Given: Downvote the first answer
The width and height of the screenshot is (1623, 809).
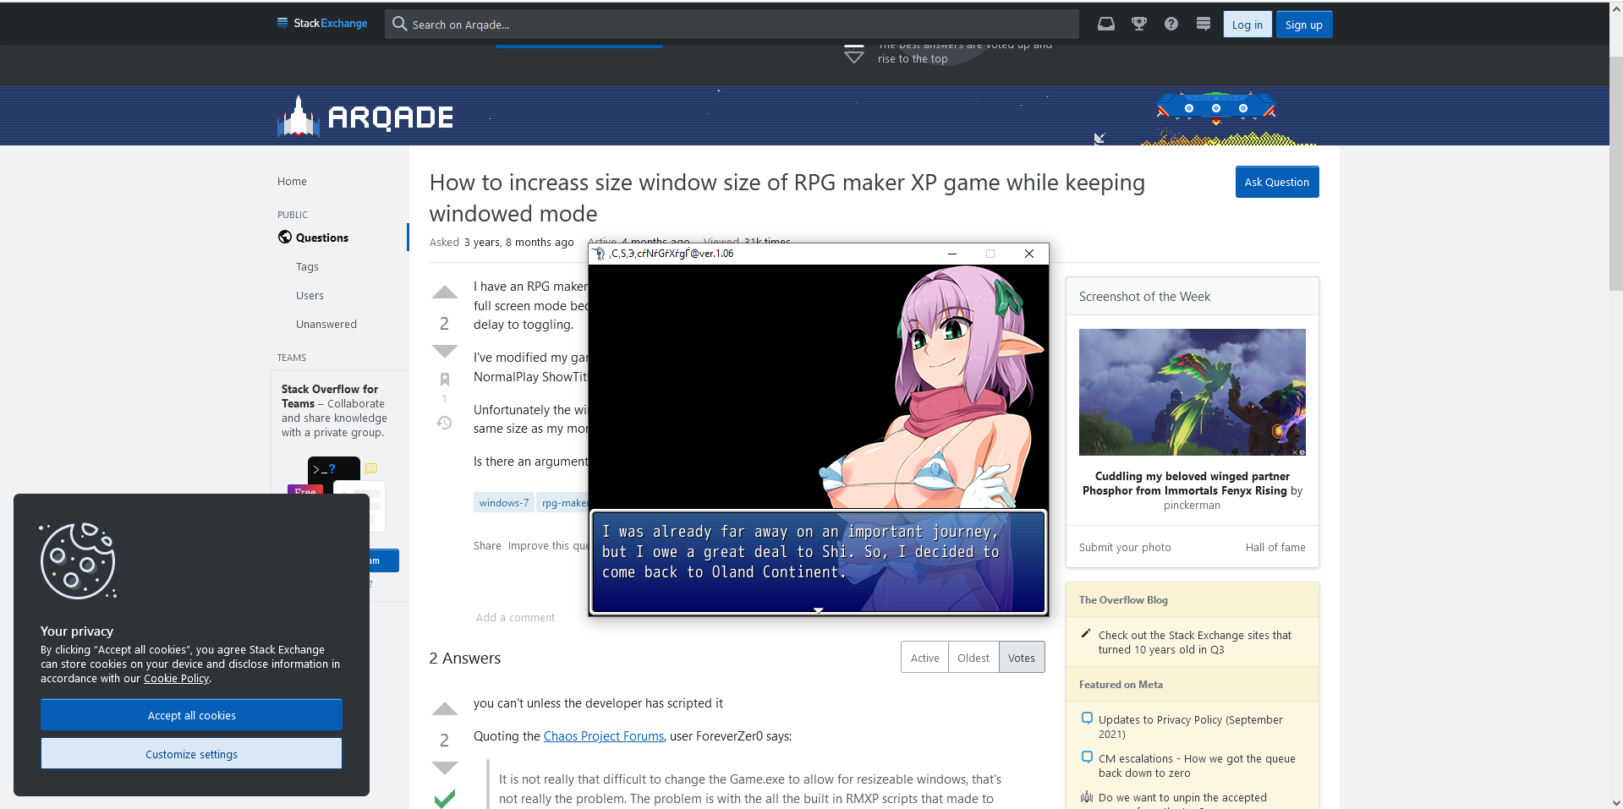Looking at the screenshot, I should [445, 768].
